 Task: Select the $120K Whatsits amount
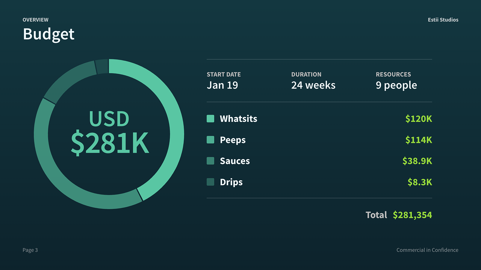(418, 119)
